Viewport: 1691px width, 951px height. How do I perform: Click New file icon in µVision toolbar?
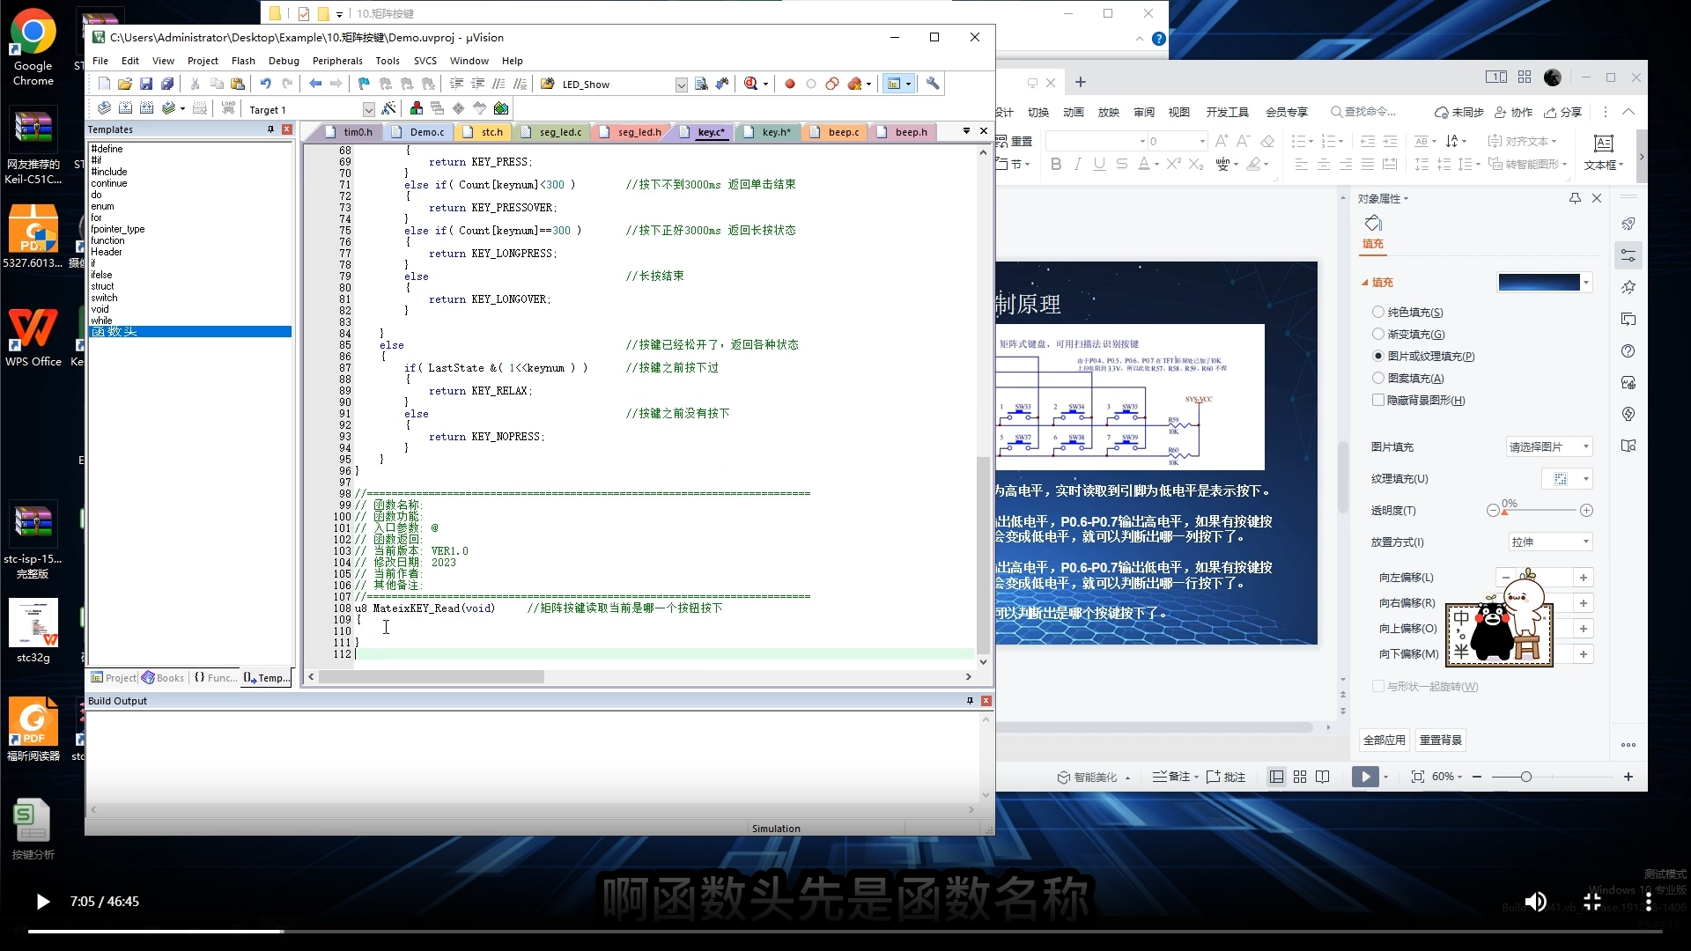pos(104,84)
